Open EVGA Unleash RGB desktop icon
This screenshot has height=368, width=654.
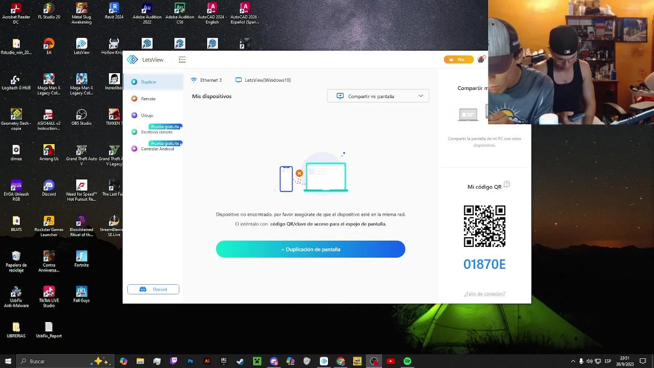pos(16,191)
